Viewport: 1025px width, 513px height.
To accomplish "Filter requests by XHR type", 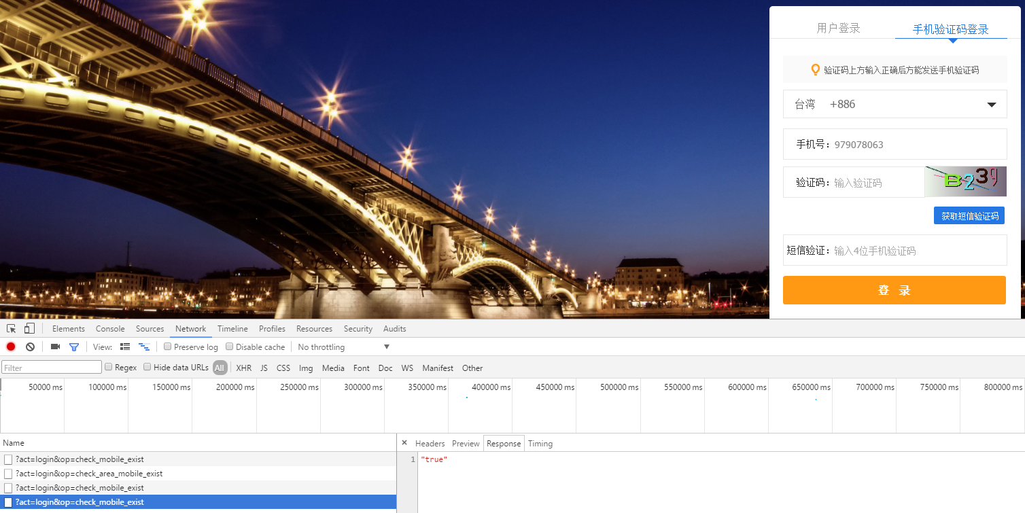I will point(243,368).
